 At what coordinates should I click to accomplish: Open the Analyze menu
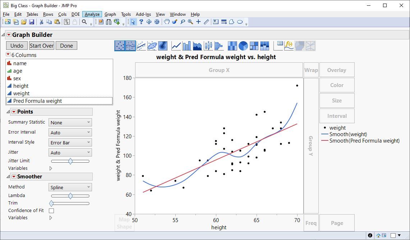(x=92, y=14)
